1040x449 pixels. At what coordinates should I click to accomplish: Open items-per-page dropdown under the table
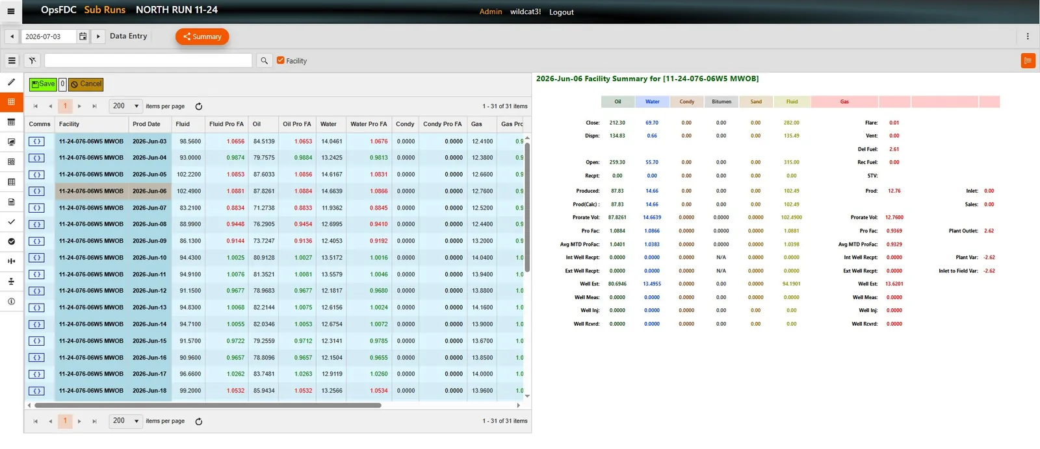pos(125,420)
